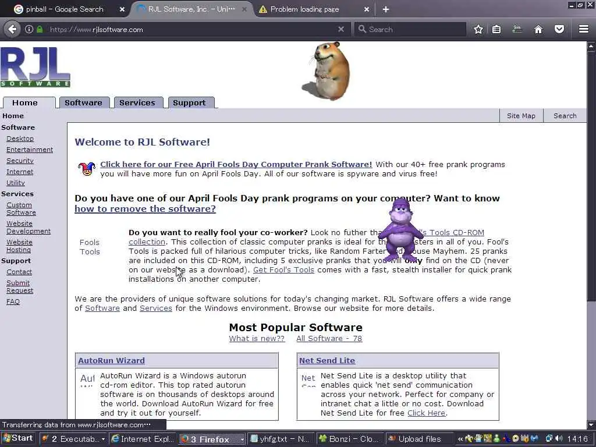Open the Site Map button
The height and width of the screenshot is (447, 596).
(x=521, y=116)
